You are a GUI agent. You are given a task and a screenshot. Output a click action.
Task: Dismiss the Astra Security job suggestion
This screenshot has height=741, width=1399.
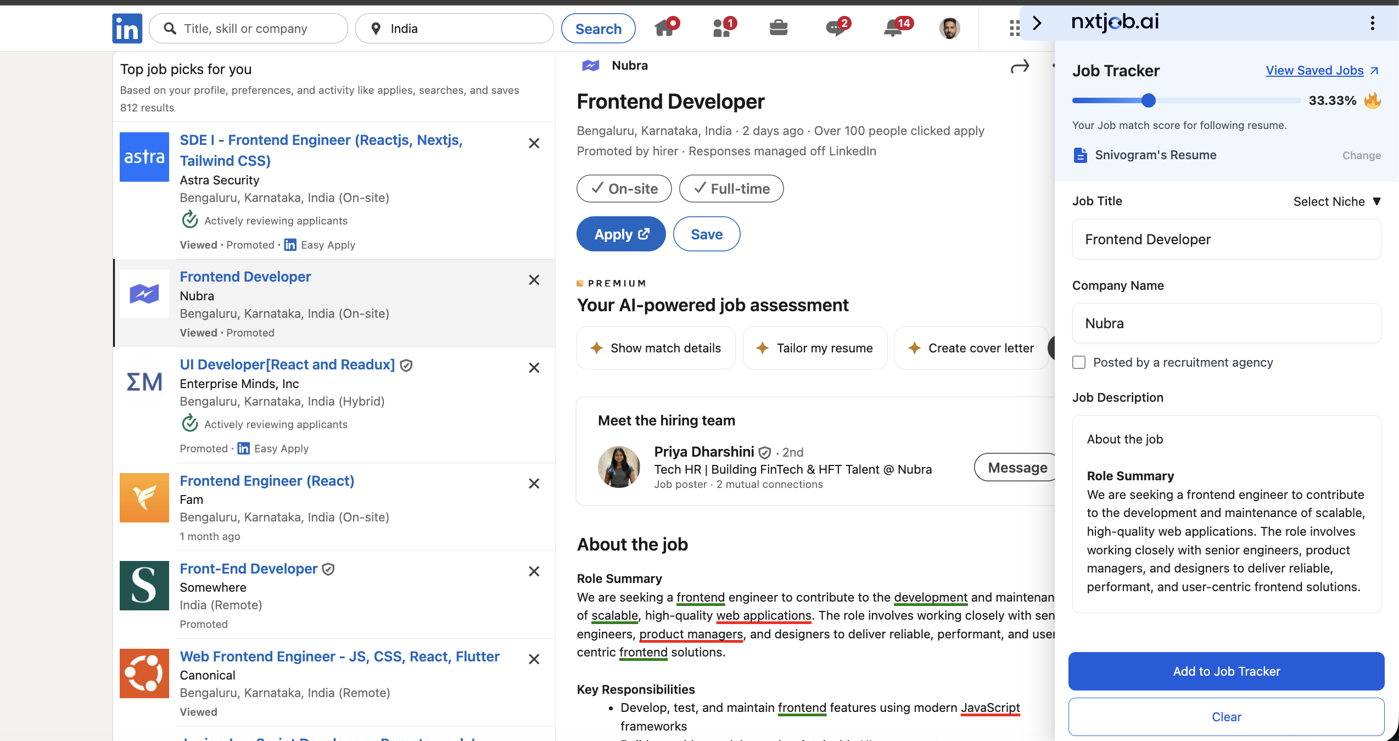(x=533, y=143)
